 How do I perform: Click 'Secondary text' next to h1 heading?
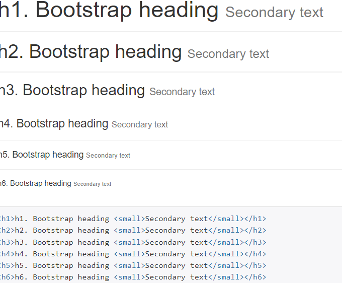pos(274,13)
